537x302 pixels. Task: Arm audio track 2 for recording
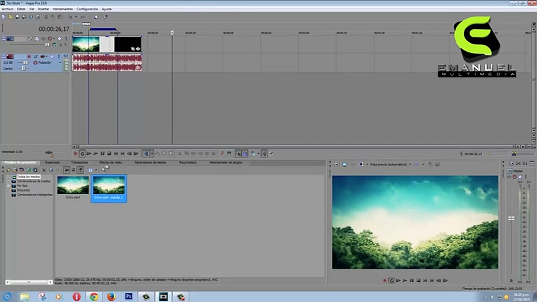point(29,56)
